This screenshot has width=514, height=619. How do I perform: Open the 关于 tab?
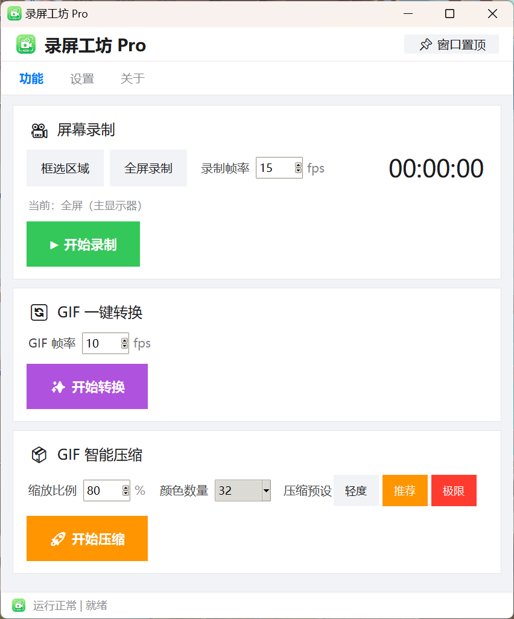click(x=133, y=78)
